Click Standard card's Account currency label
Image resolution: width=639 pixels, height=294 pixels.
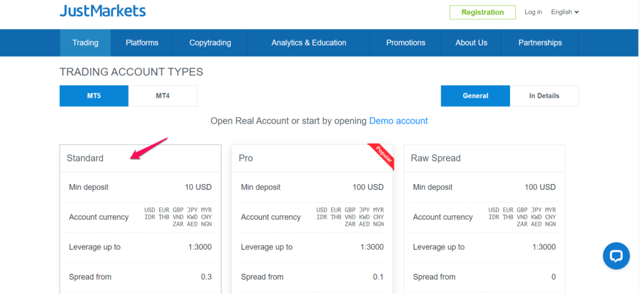pos(99,217)
